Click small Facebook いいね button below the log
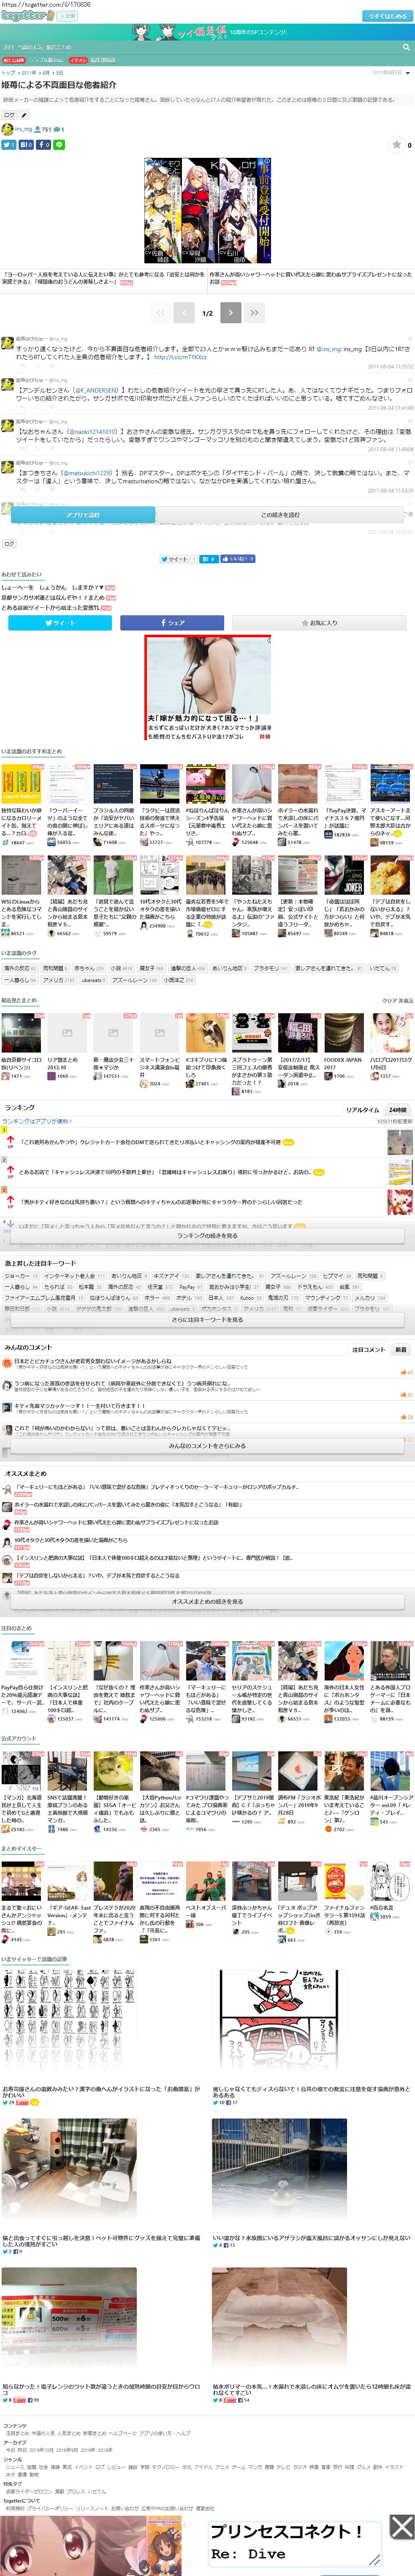The width and height of the screenshot is (415, 2576). coord(238,559)
